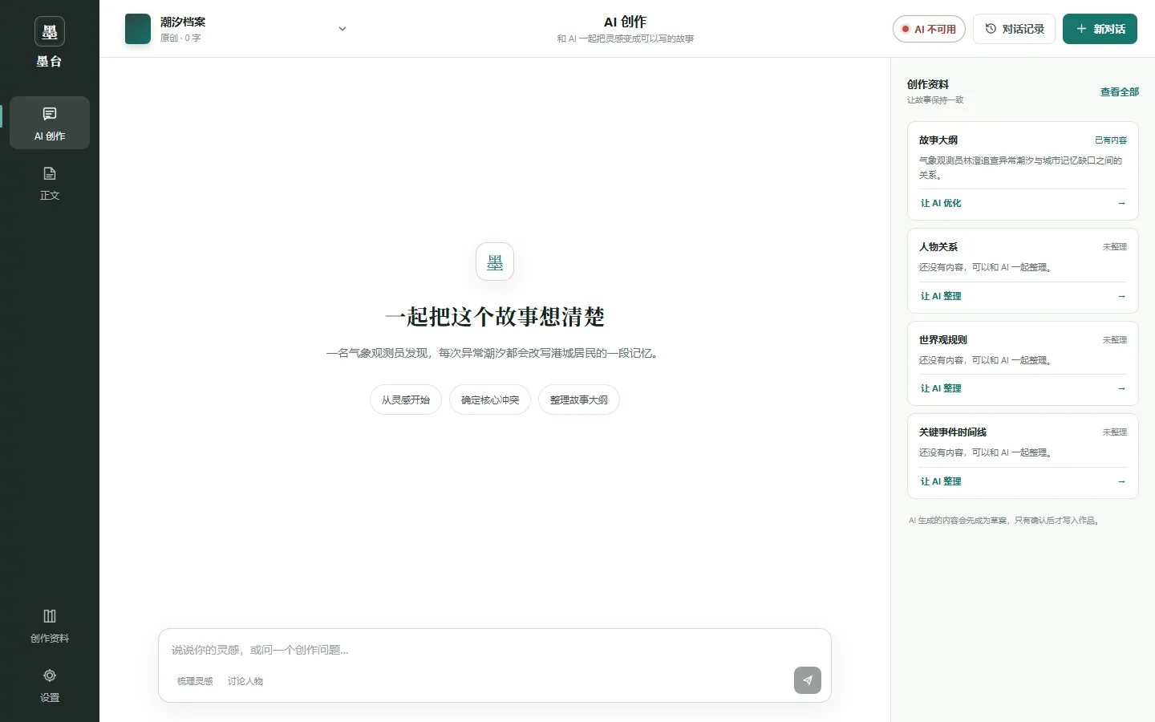Viewport: 1155px width, 722px height.
Task: Click the center 墨 logo icon
Action: pos(495,262)
